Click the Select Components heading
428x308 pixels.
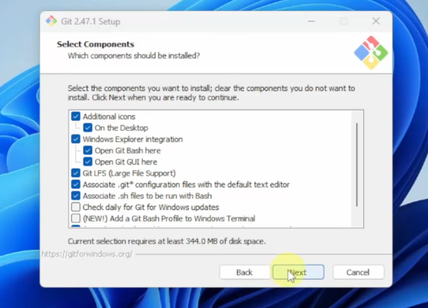[95, 44]
